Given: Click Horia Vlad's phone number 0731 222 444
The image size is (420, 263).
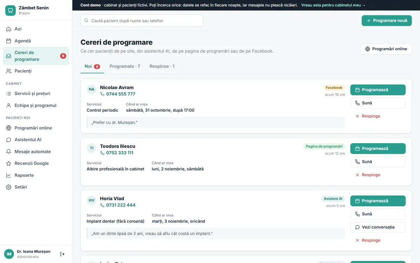Looking at the screenshot, I should (x=118, y=205).
